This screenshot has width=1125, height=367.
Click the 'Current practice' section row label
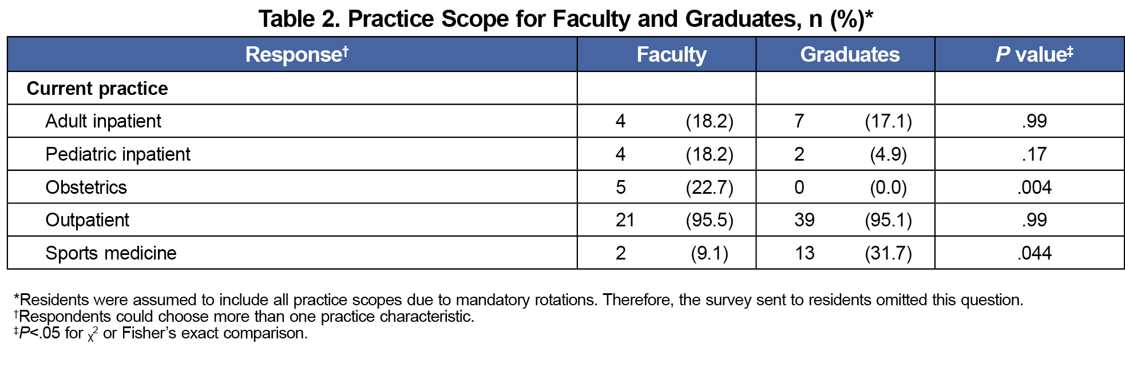click(x=97, y=89)
